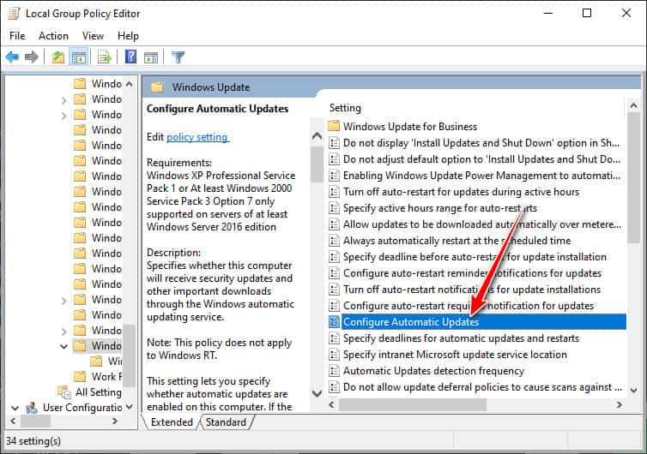Toggle Show/Hide Action Pane icon
The height and width of the screenshot is (454, 647).
151,57
